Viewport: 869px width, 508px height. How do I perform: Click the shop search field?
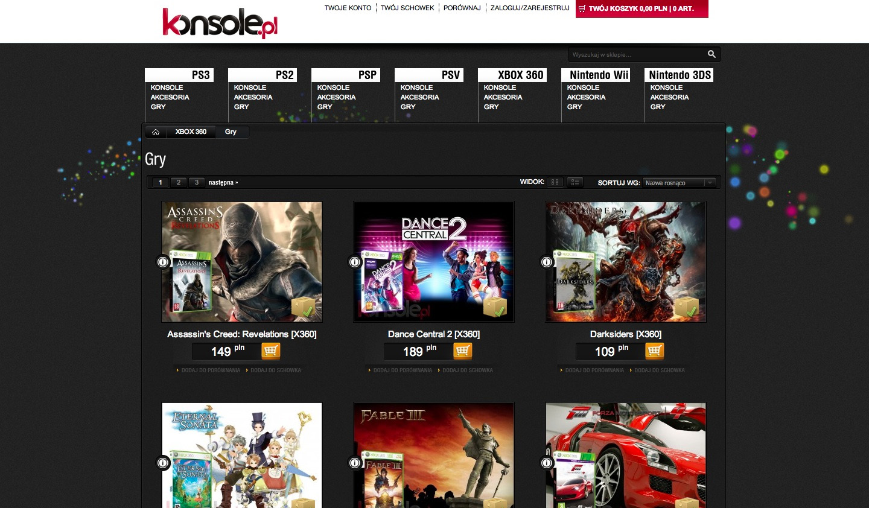637,54
